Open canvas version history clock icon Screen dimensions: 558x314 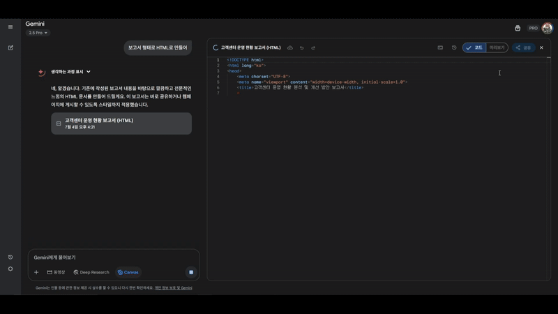(454, 48)
